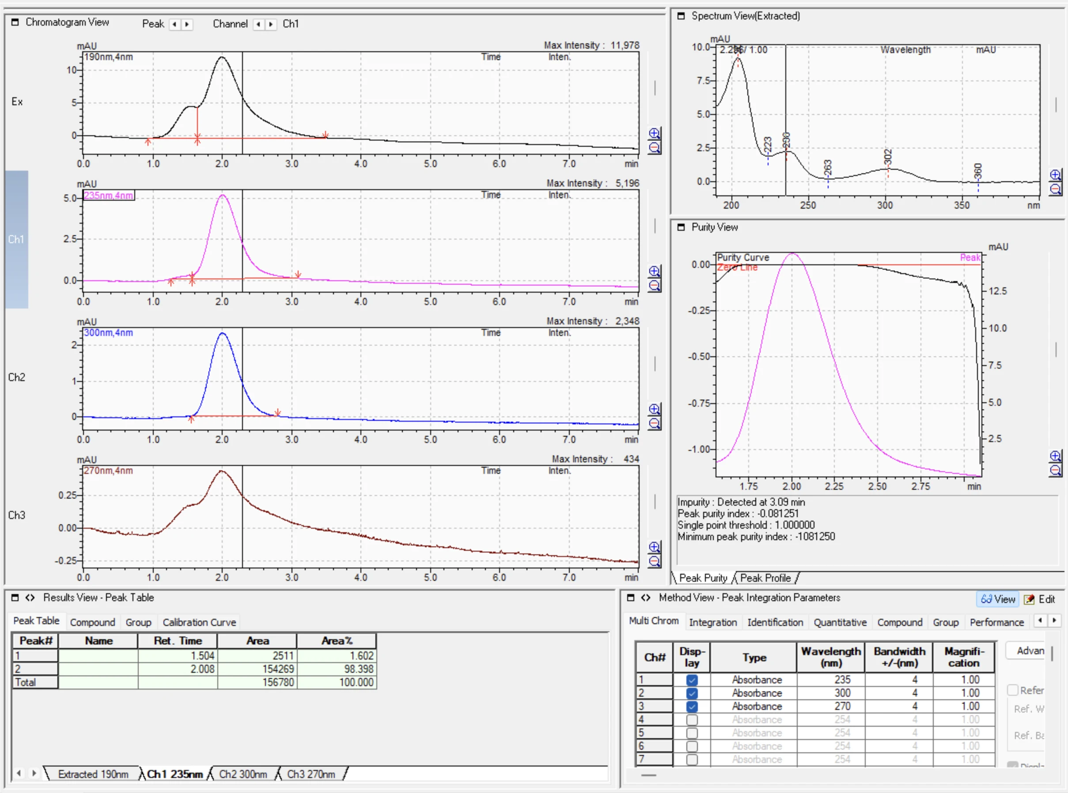The width and height of the screenshot is (1068, 793).
Task: Uncheck Display for channel 3 (270 nm)
Action: click(692, 707)
